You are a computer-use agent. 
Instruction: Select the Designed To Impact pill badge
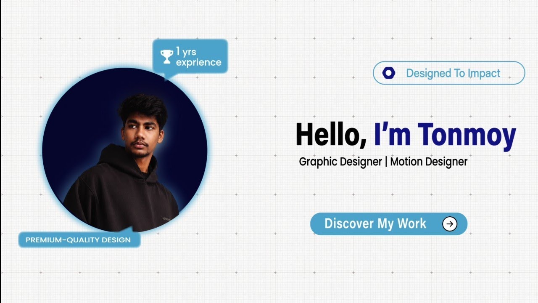tap(449, 73)
